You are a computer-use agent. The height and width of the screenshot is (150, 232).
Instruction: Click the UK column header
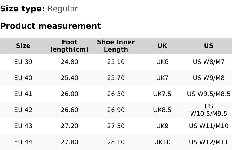pos(162,46)
